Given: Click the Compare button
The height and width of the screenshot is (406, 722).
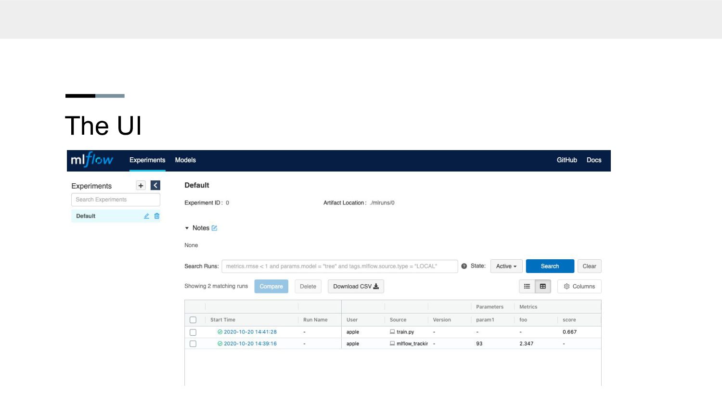Looking at the screenshot, I should [x=271, y=286].
